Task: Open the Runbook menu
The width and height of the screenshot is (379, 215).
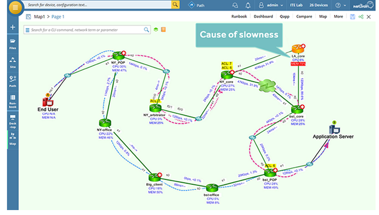Action: [x=239, y=16]
